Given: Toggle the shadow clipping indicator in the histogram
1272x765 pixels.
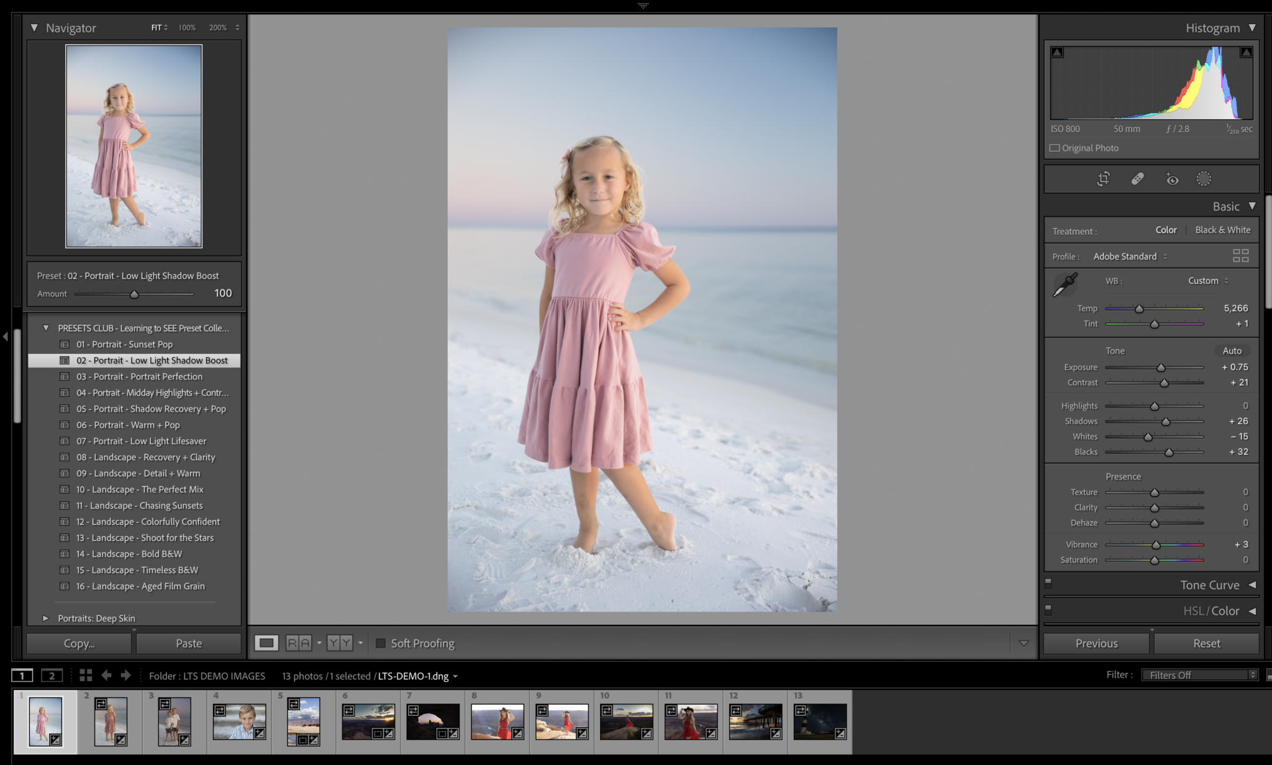Looking at the screenshot, I should tap(1057, 53).
